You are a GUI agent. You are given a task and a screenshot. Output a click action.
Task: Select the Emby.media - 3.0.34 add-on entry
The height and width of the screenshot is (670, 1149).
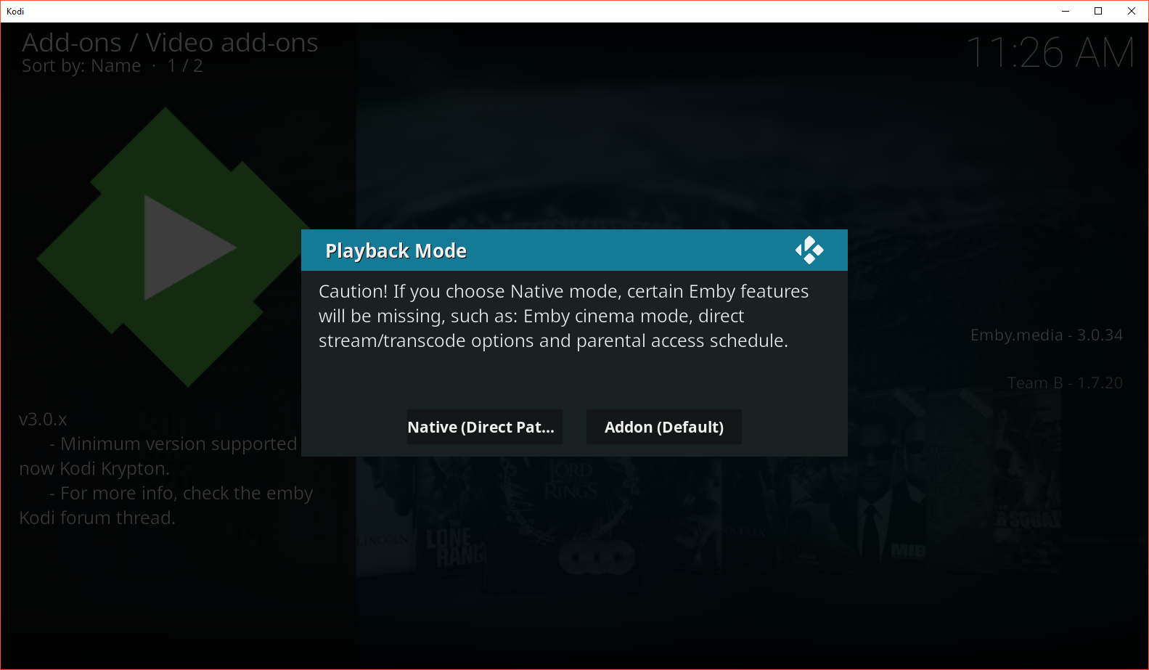(1046, 335)
